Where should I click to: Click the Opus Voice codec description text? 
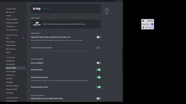pyautogui.click(x=64, y=24)
